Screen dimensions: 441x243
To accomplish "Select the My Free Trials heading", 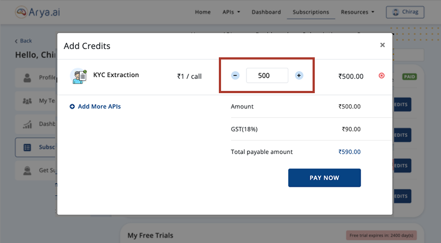I will pyautogui.click(x=150, y=235).
